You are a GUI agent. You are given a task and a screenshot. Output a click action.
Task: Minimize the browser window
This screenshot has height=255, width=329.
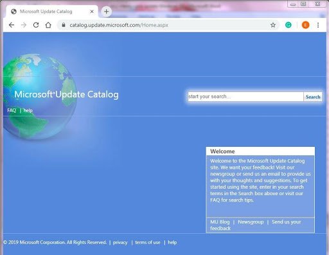[293, 4]
